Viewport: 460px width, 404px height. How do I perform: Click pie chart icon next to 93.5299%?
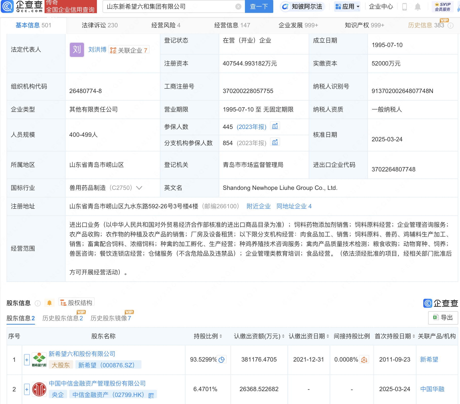tap(222, 360)
